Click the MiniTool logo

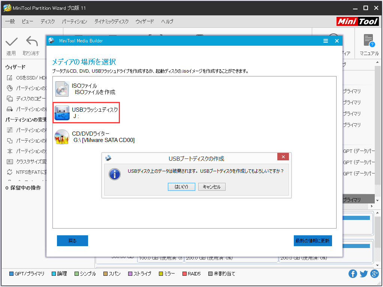pyautogui.click(x=358, y=21)
